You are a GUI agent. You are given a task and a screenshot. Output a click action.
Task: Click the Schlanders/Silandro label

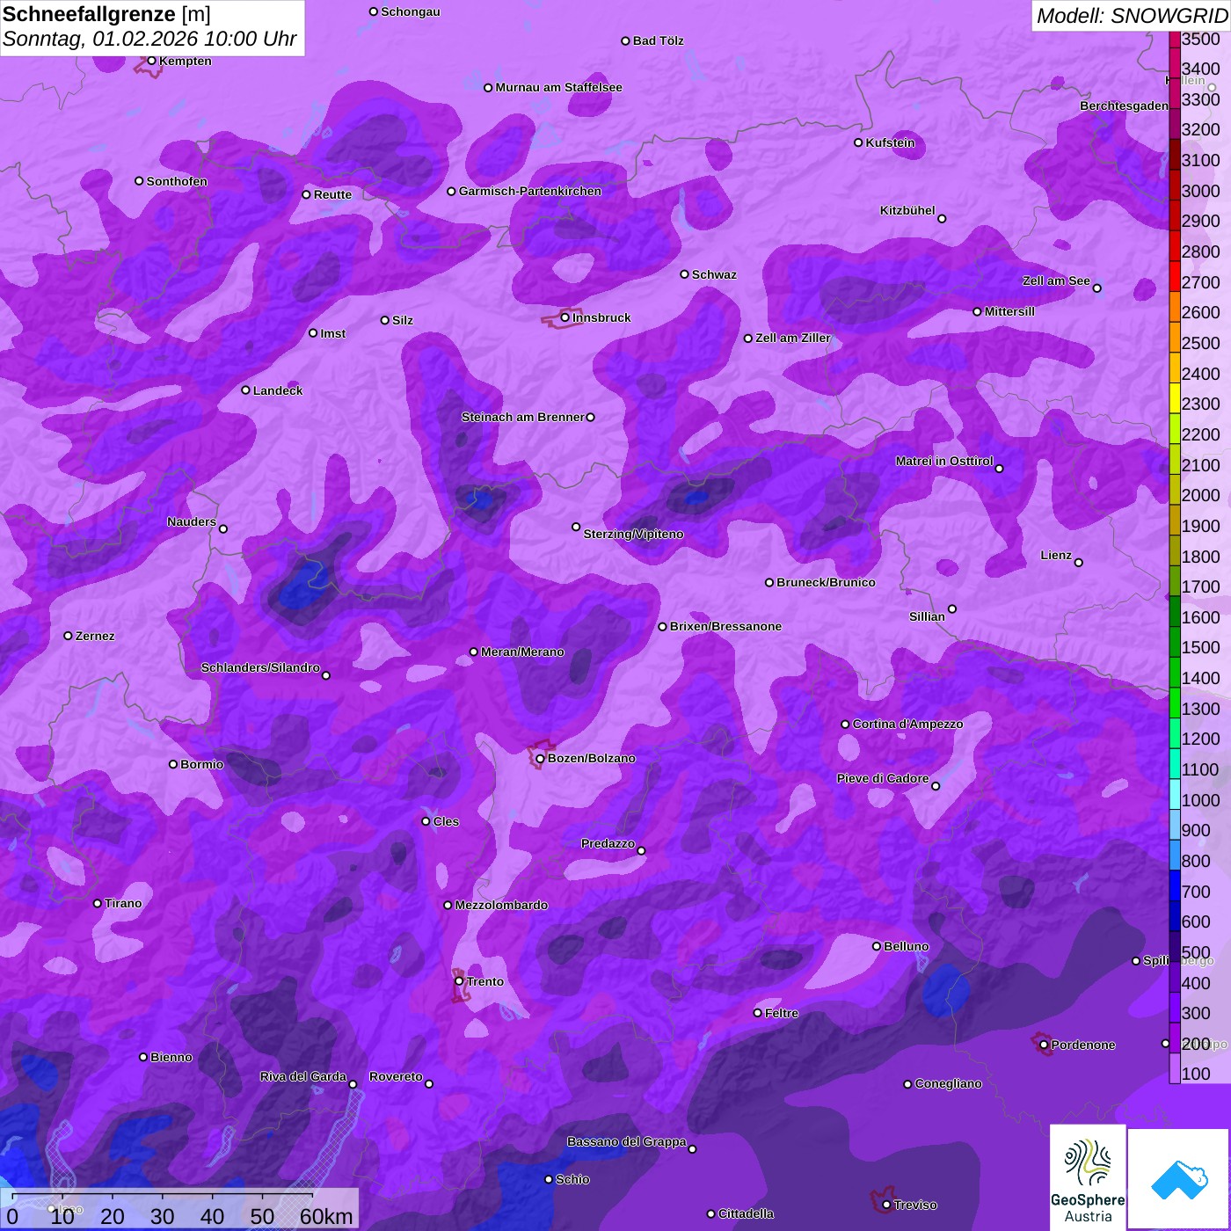click(x=260, y=667)
